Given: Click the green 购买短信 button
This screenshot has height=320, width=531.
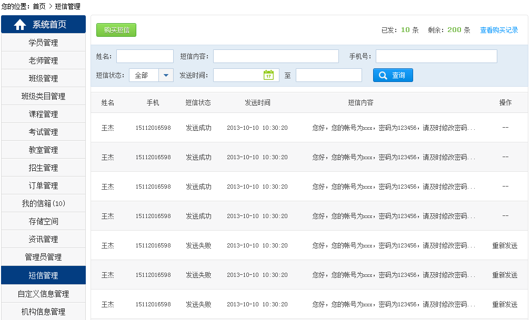Looking at the screenshot, I should point(116,30).
